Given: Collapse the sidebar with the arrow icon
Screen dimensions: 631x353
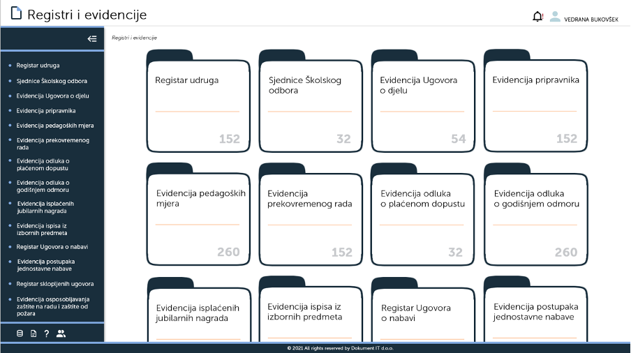Looking at the screenshot, I should pyautogui.click(x=91, y=39).
